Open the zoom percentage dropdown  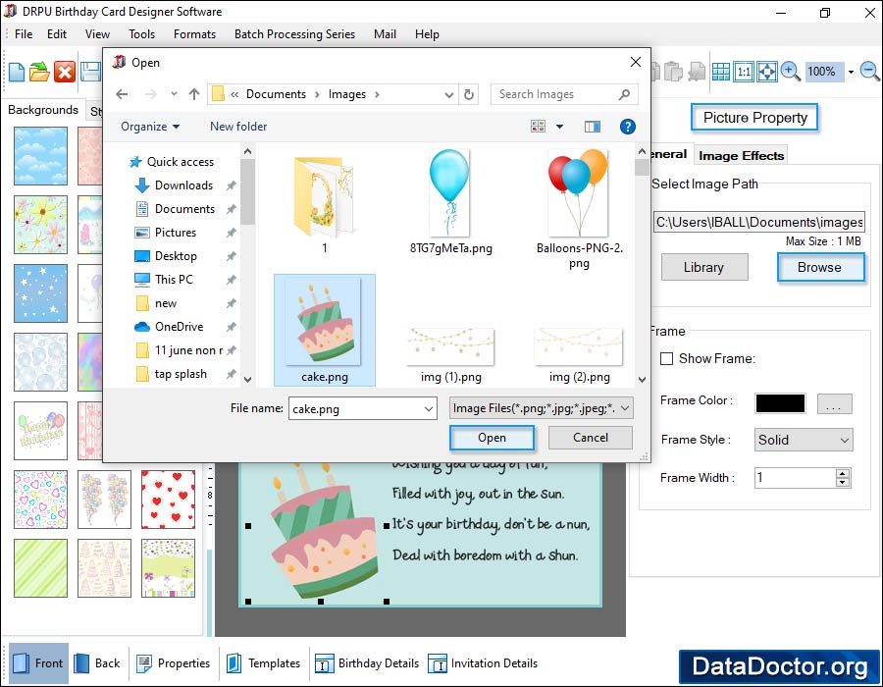[x=851, y=72]
